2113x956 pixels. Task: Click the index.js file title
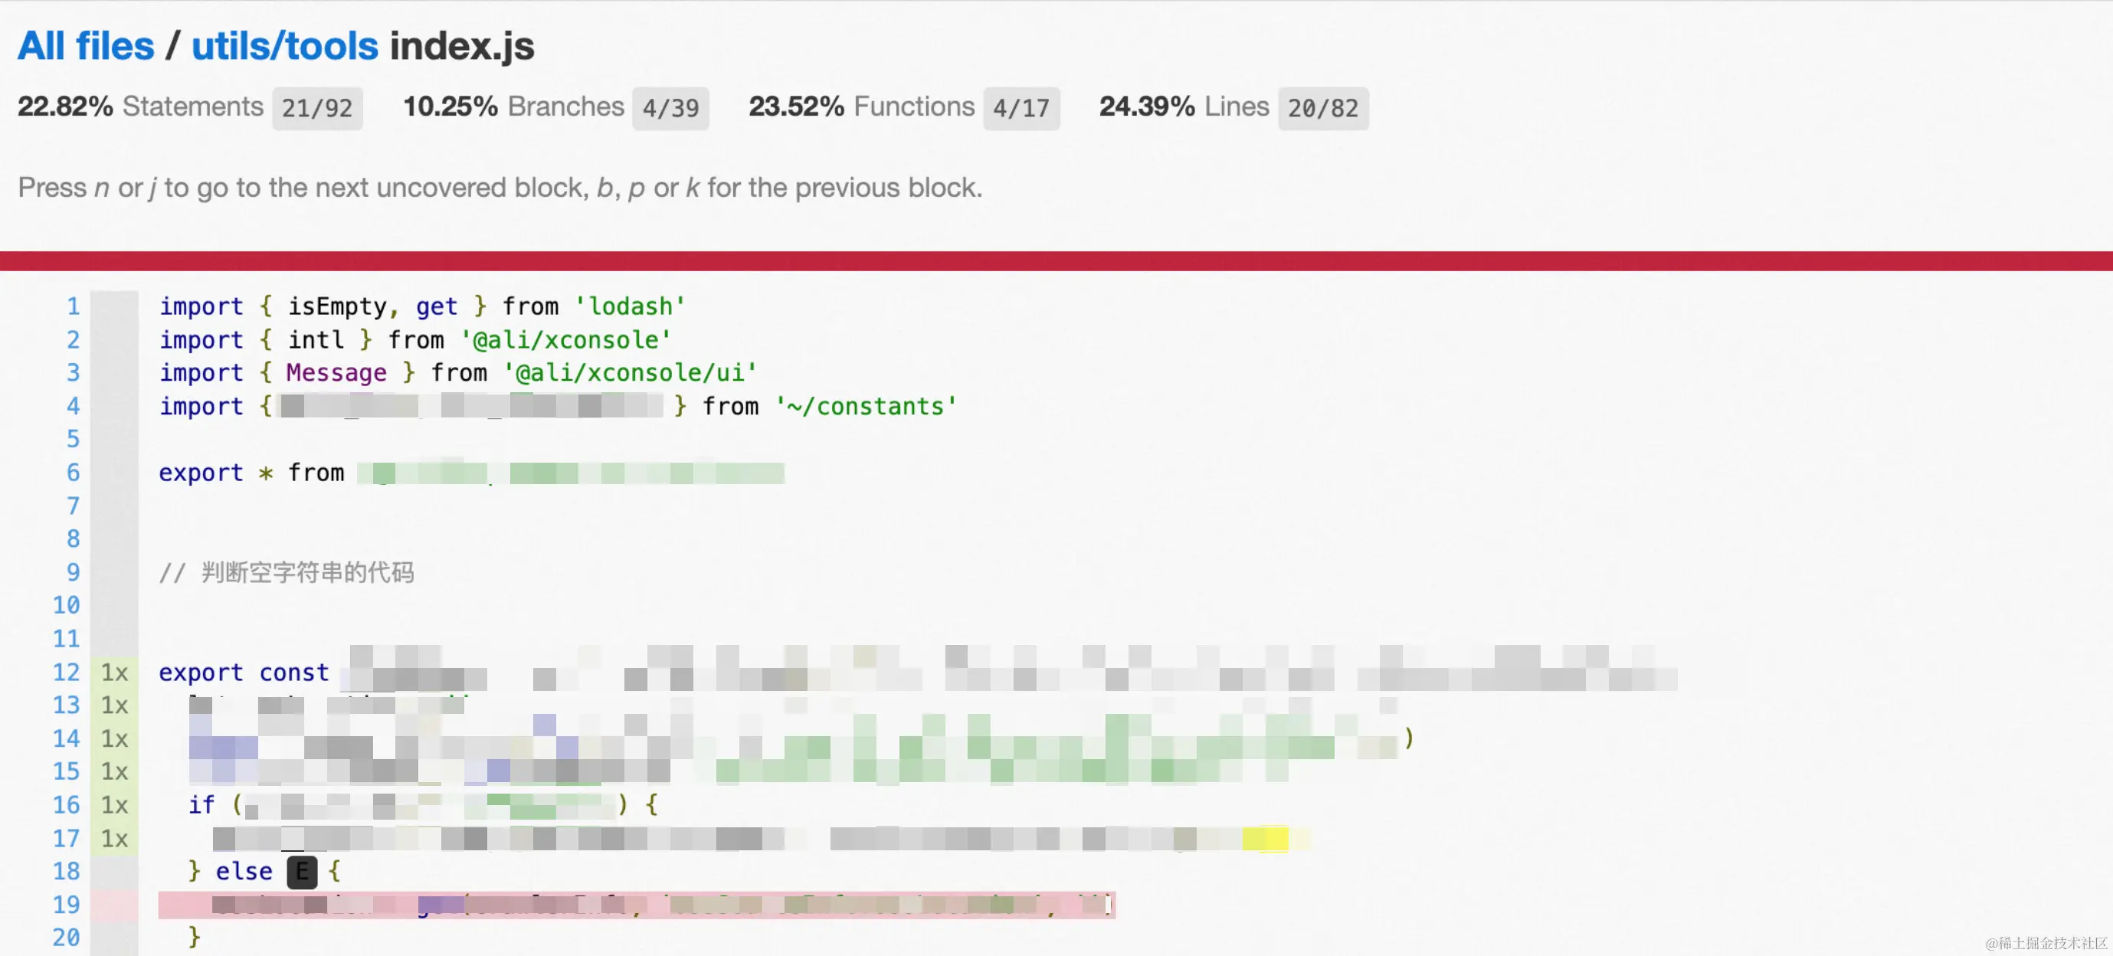click(462, 46)
